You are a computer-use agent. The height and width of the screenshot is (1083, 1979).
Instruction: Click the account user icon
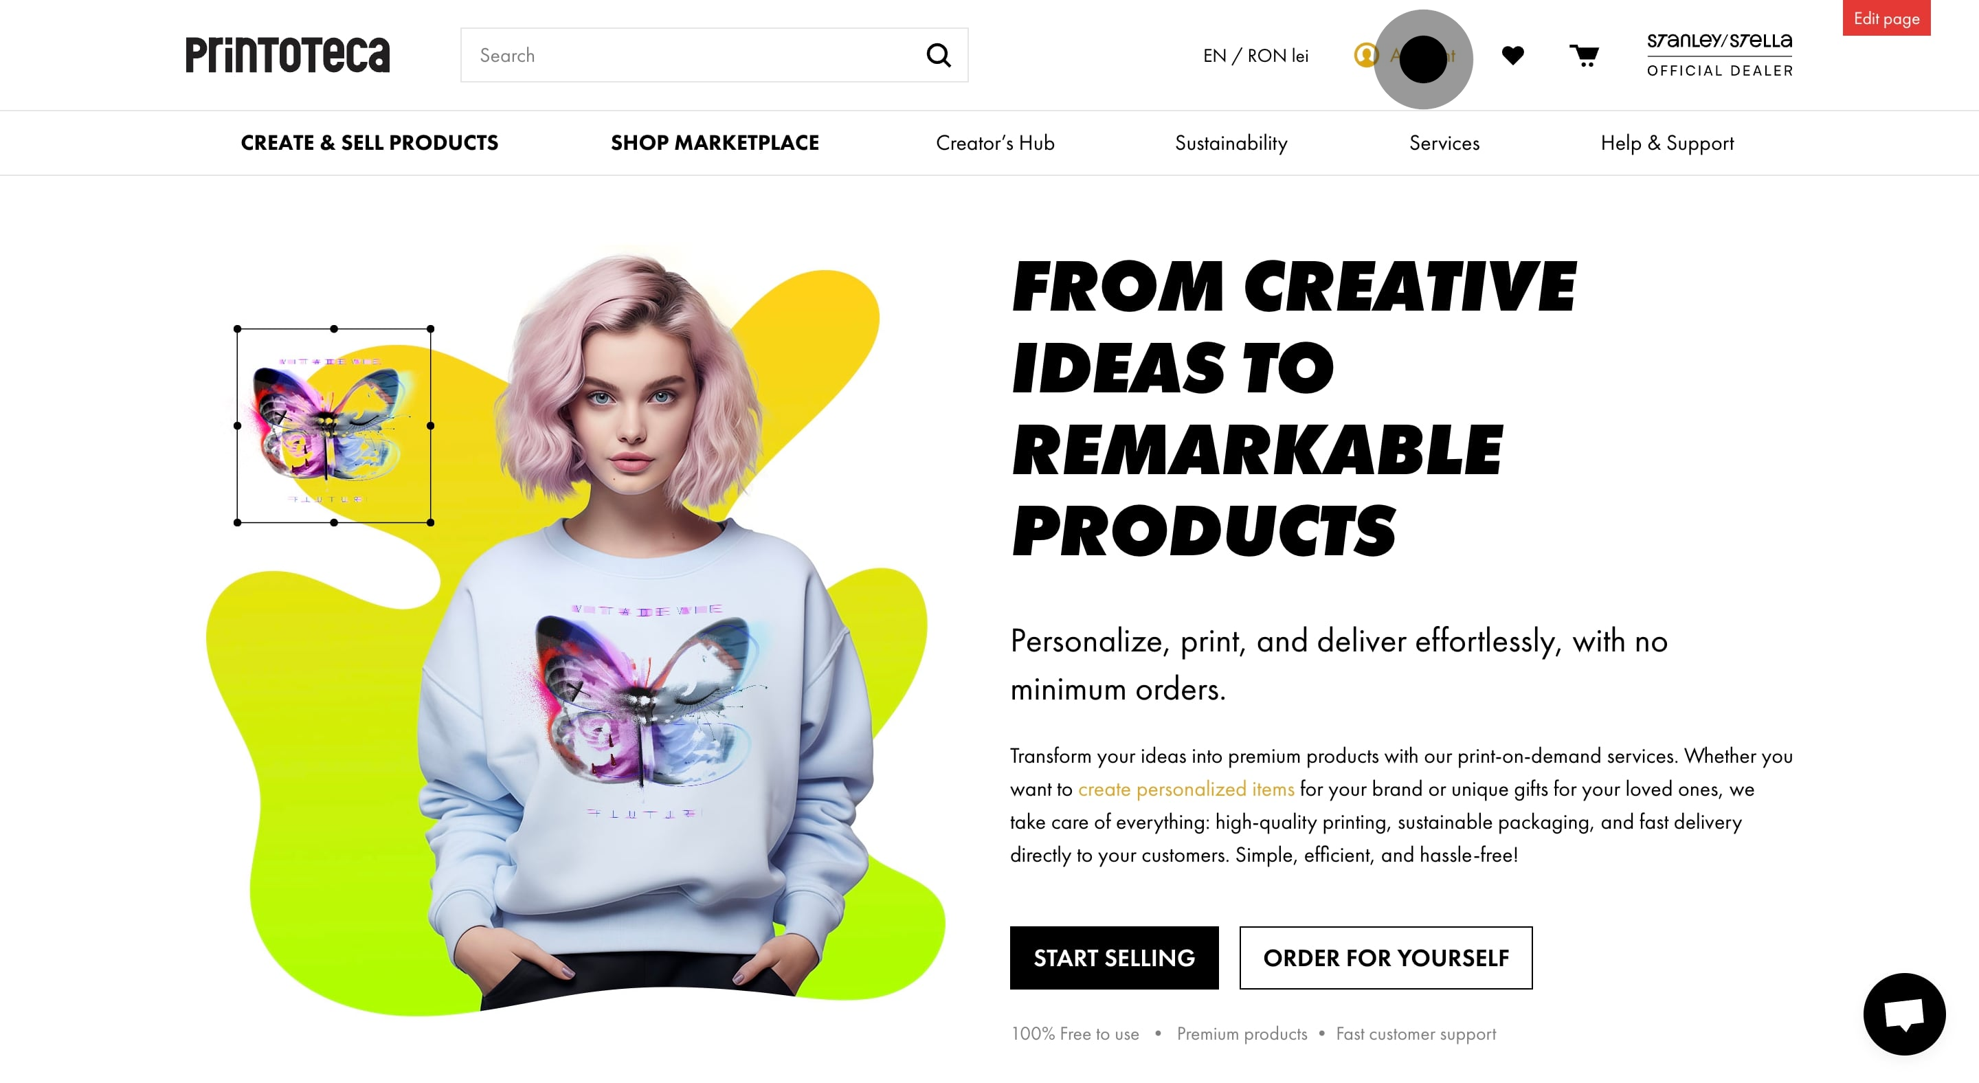point(1365,55)
